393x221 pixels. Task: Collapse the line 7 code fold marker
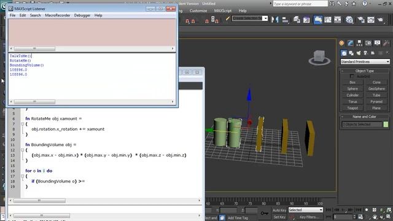pos(22,124)
